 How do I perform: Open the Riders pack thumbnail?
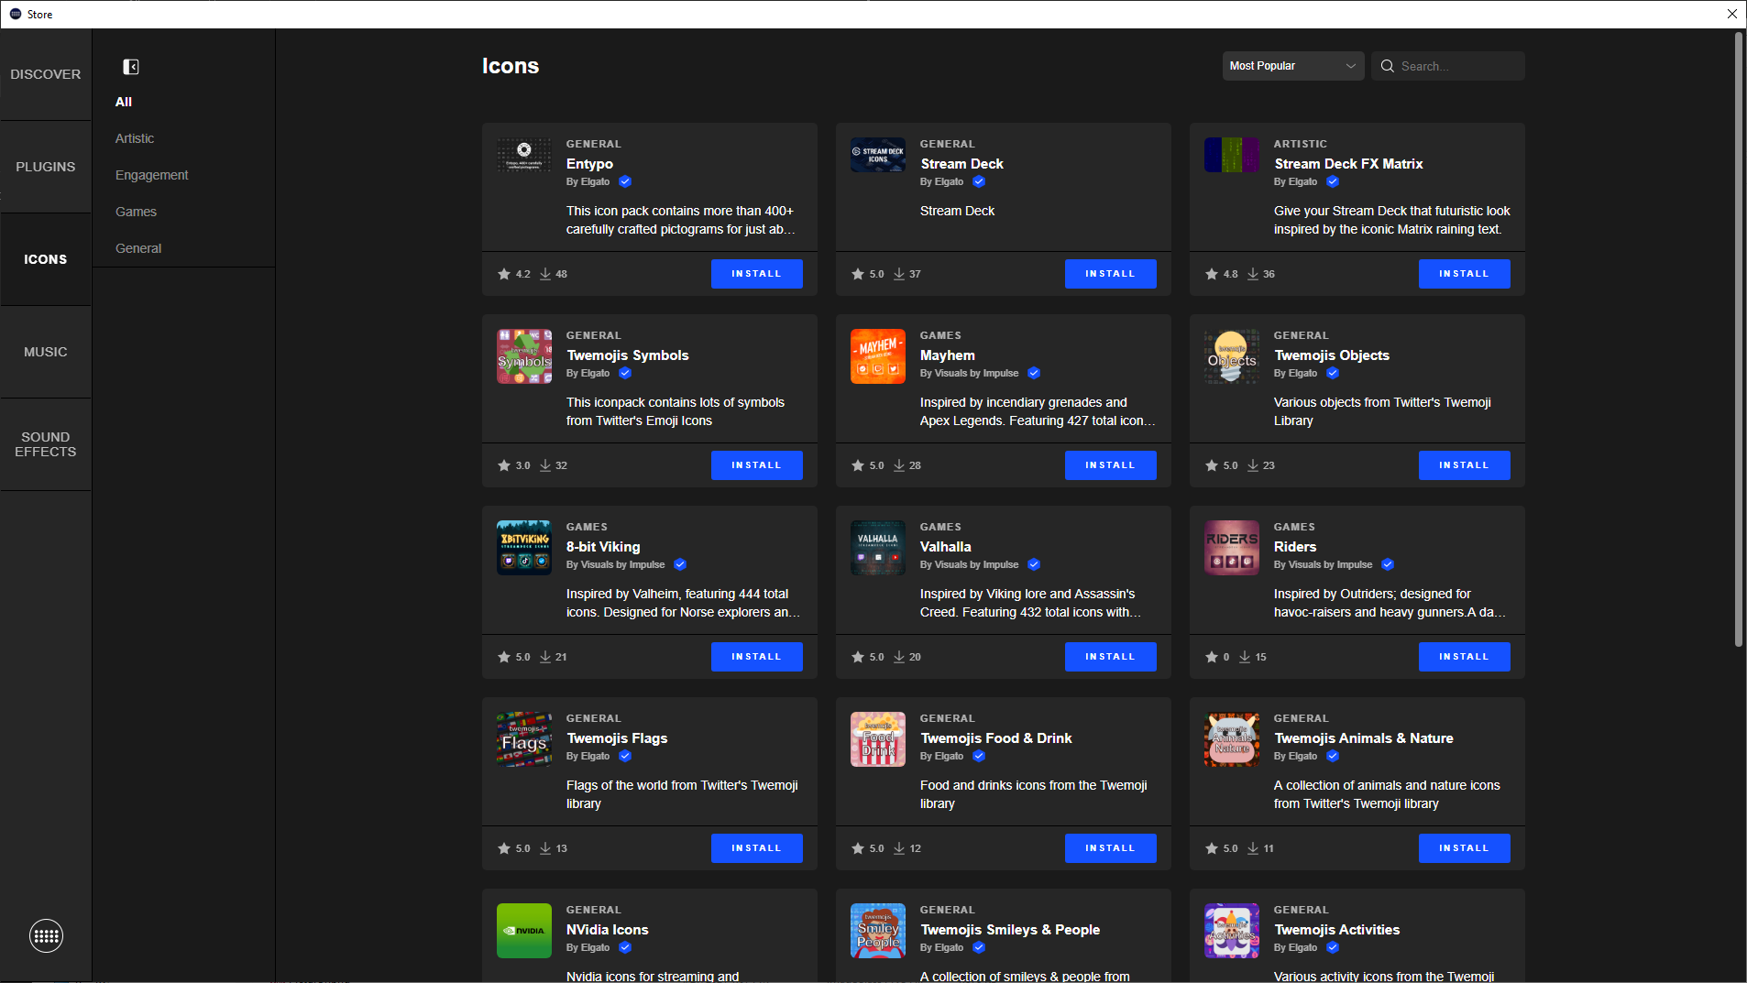coord(1232,548)
